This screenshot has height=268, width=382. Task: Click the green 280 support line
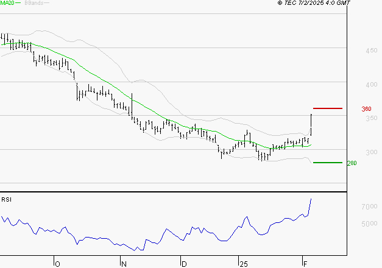tap(328, 163)
